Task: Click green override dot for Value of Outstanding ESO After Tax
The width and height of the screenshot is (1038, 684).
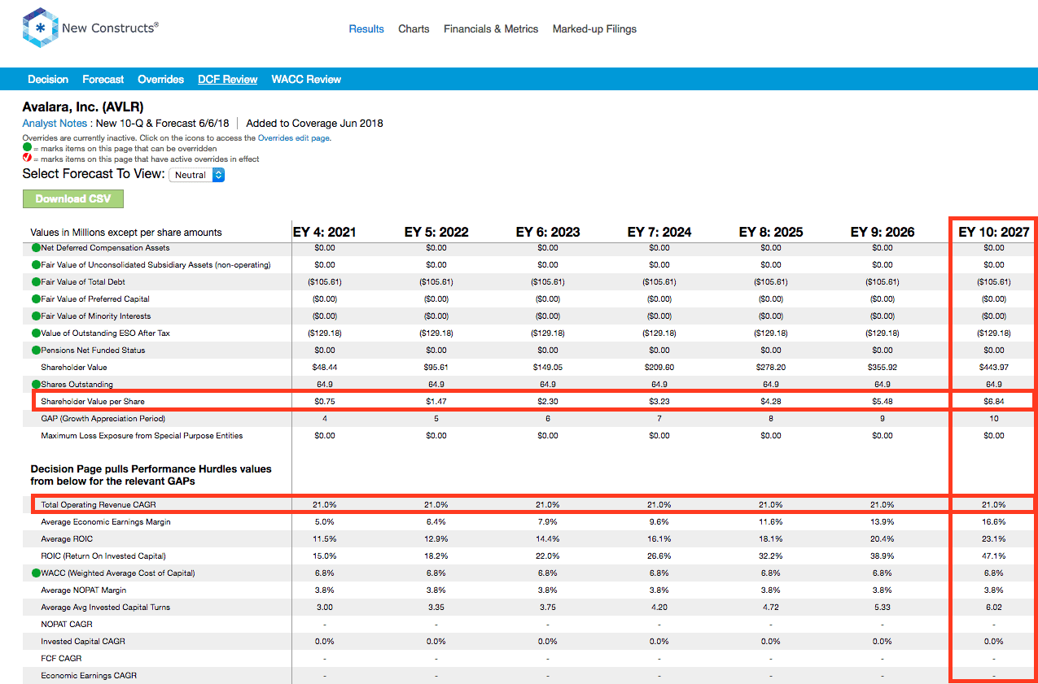Action: tap(36, 333)
